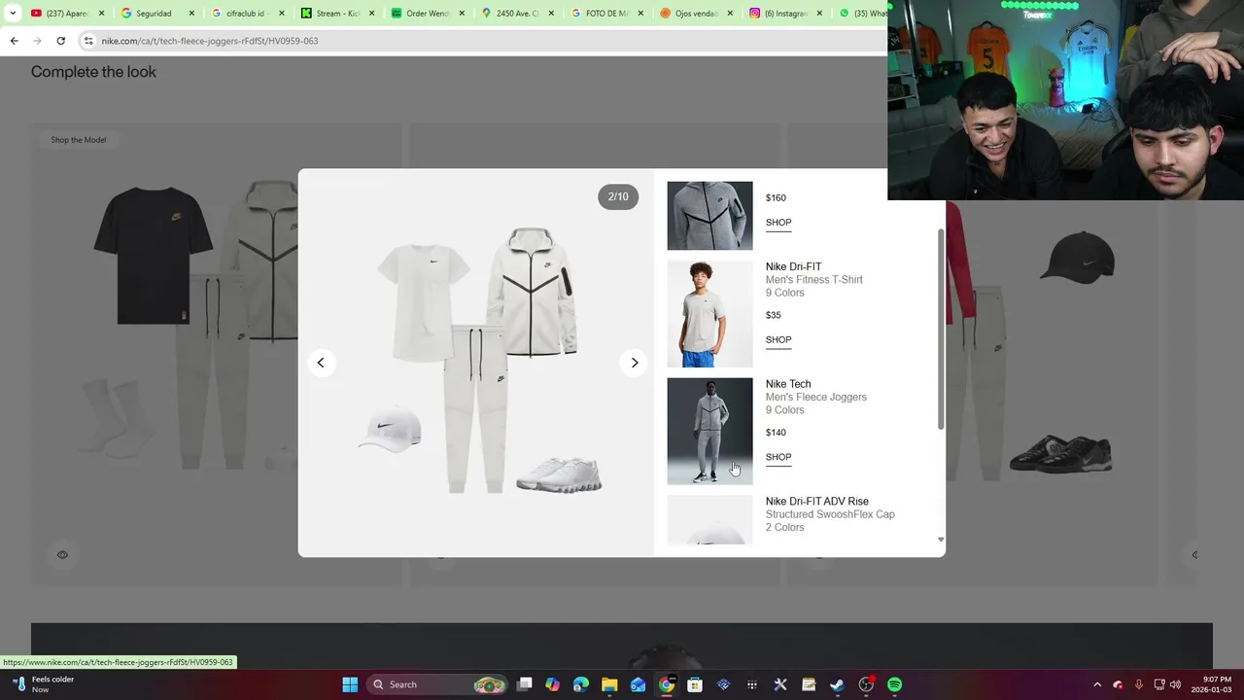Open File Explorer from the taskbar
1244x700 pixels.
[x=609, y=684]
